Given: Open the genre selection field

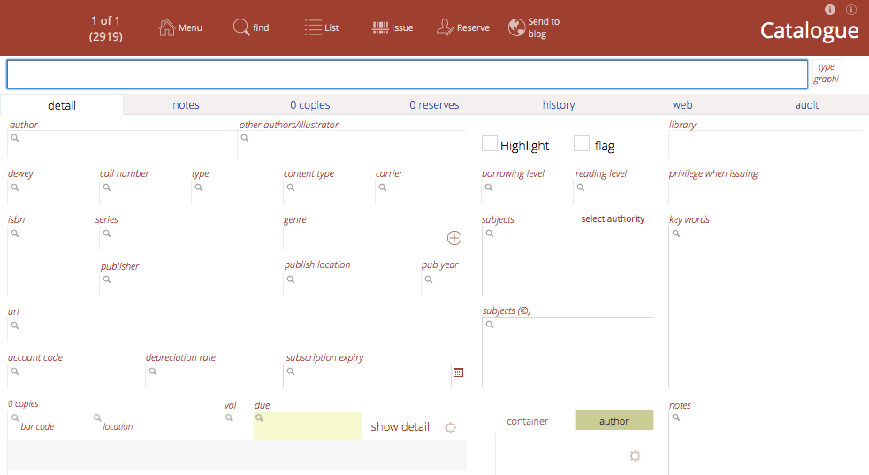Looking at the screenshot, I should 362,238.
